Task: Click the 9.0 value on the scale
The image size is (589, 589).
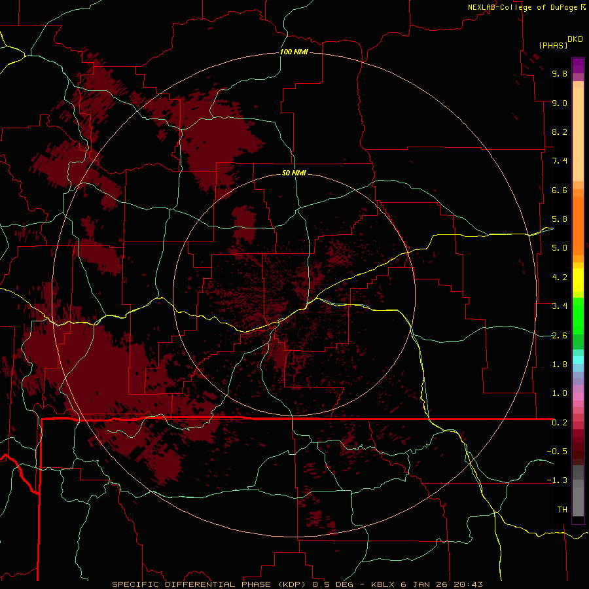Action: pyautogui.click(x=560, y=103)
